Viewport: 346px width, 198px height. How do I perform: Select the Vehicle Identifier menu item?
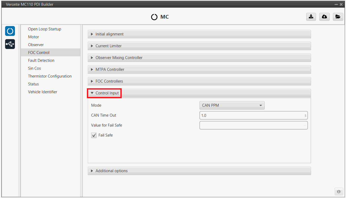coord(42,92)
